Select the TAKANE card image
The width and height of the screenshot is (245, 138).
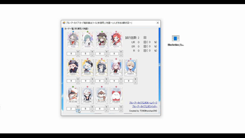[x=116, y=40]
